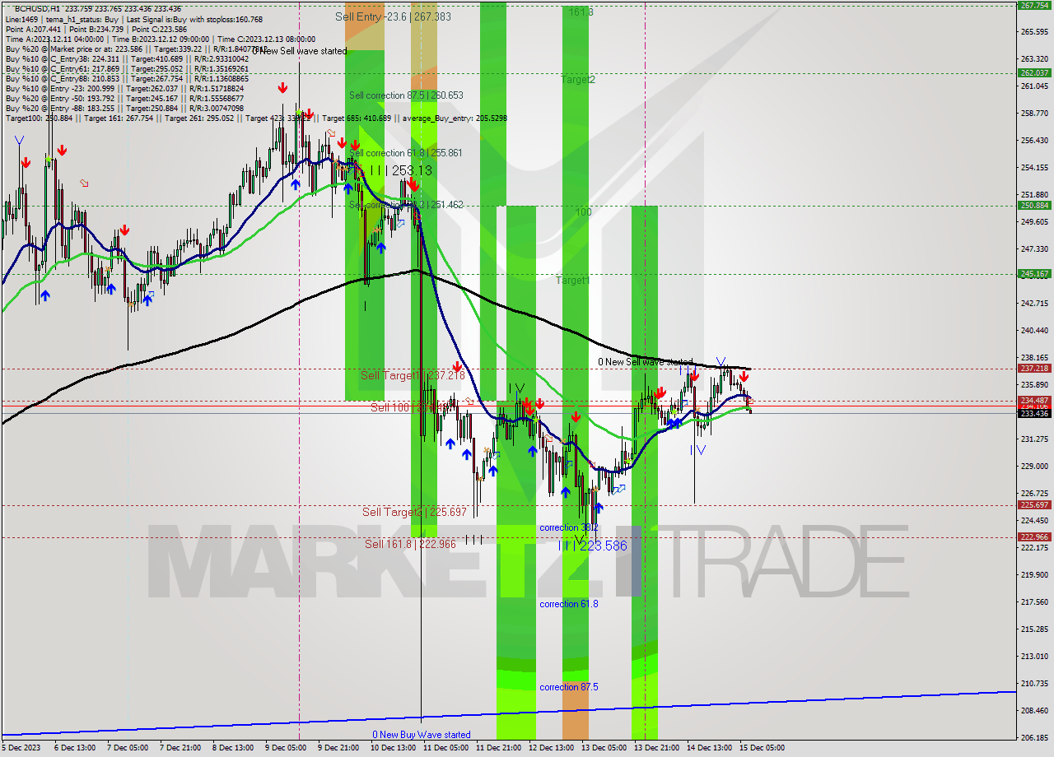Select 'Time A:2023.12.11 04:00:00' text
The image size is (1054, 757).
coord(54,39)
